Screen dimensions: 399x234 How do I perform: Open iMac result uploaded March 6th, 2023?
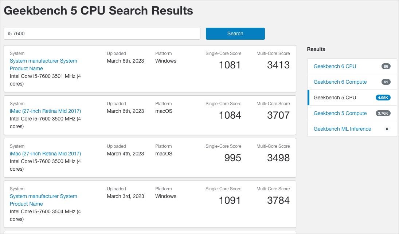click(45, 111)
